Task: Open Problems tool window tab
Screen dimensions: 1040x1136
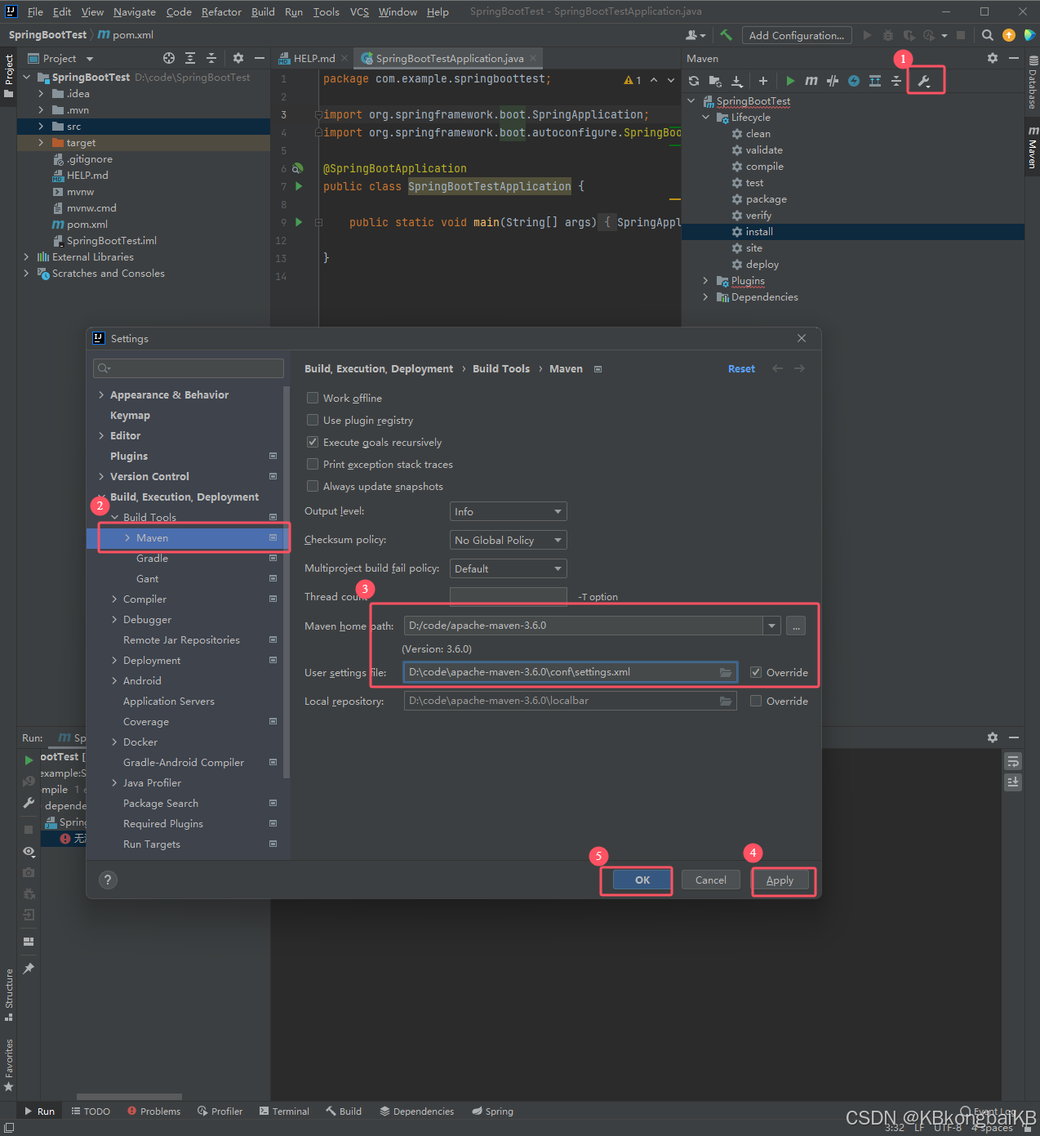Action: click(153, 1111)
